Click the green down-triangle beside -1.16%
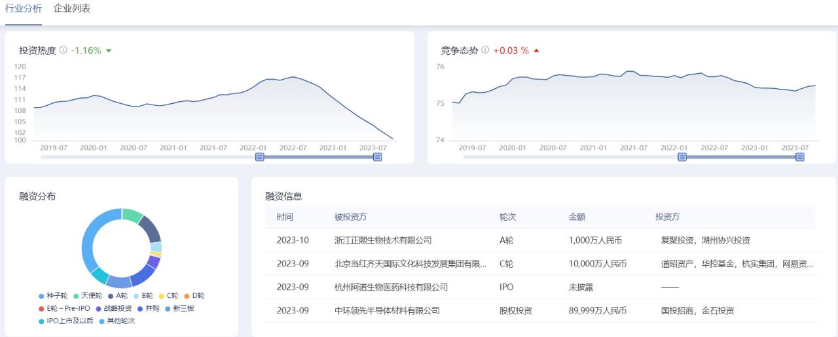838x337 pixels. [109, 51]
